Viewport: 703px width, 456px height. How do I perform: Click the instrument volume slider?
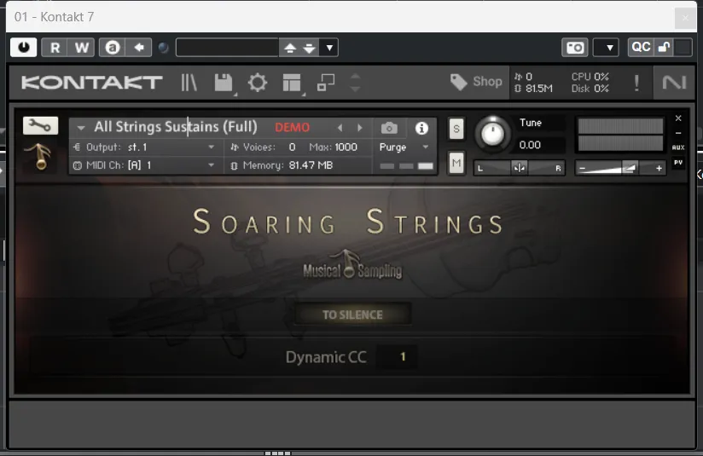click(620, 169)
